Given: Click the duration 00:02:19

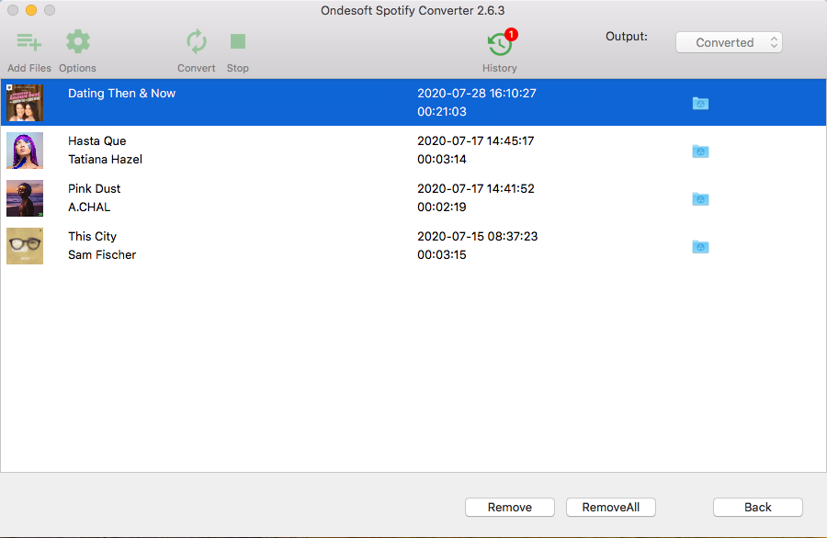Looking at the screenshot, I should [442, 207].
